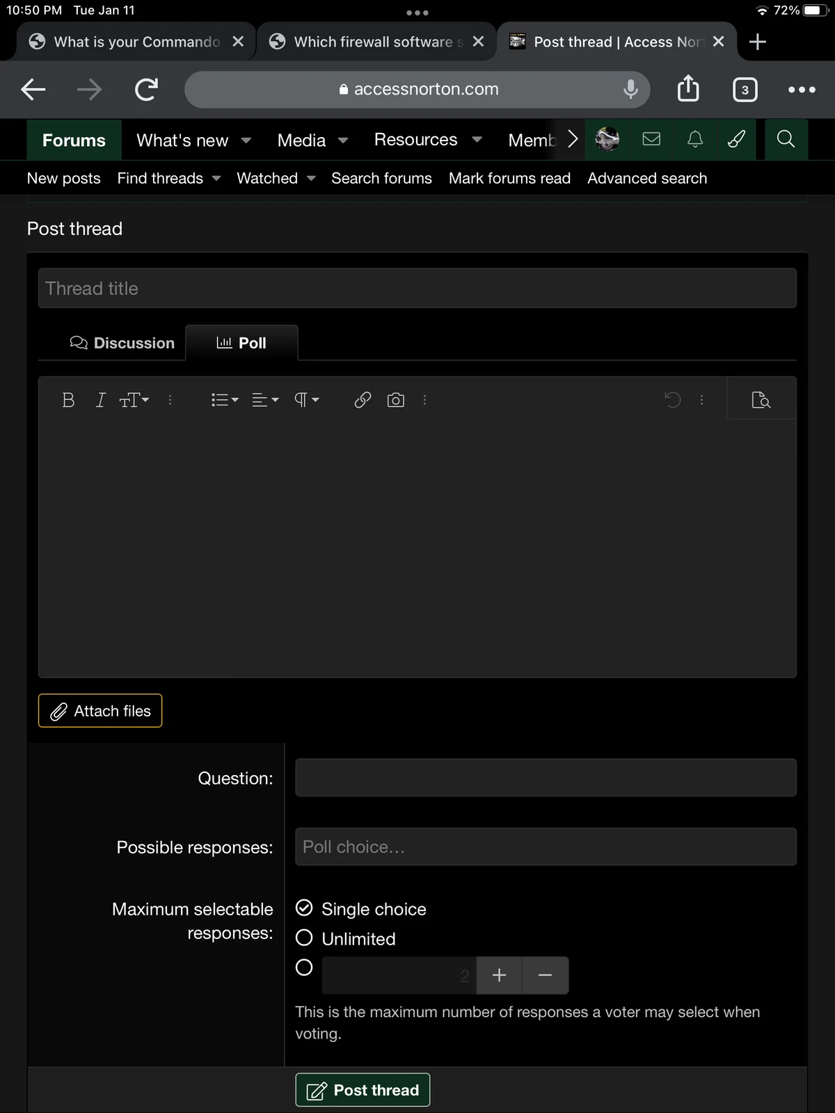The height and width of the screenshot is (1113, 835).
Task: Insert a link in the post
Action: click(x=363, y=400)
